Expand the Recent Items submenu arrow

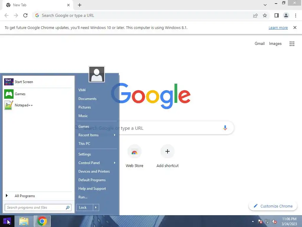click(115, 135)
